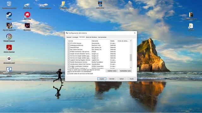
Task: Click the Cancelar button
Action: point(112,79)
